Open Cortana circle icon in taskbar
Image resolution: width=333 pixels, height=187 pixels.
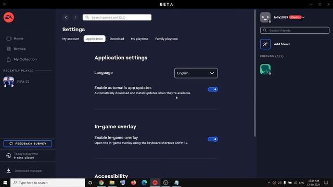click(90, 182)
